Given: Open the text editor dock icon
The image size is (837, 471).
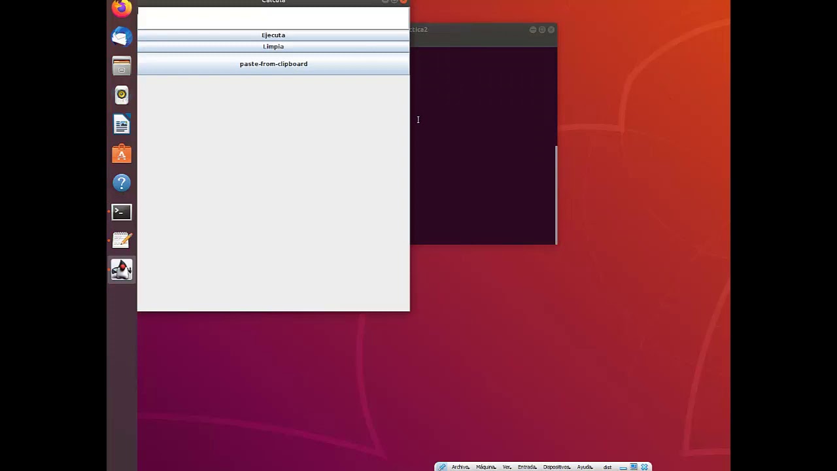Looking at the screenshot, I should click(122, 241).
